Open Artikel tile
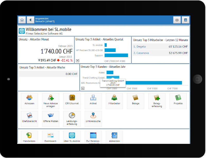Image resolution: width=206 pixels, height=158 pixels. coord(93,101)
